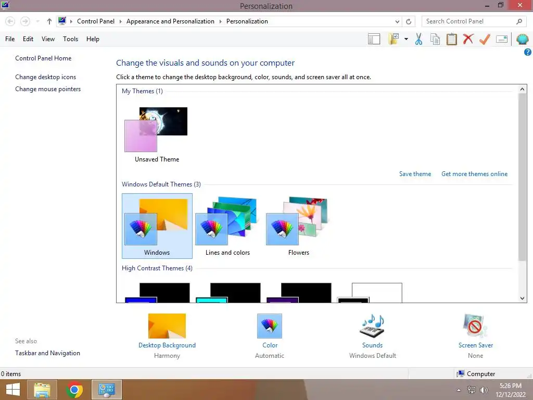Open the volume speaker tray icon
Viewport: 533px width, 400px height.
point(484,390)
